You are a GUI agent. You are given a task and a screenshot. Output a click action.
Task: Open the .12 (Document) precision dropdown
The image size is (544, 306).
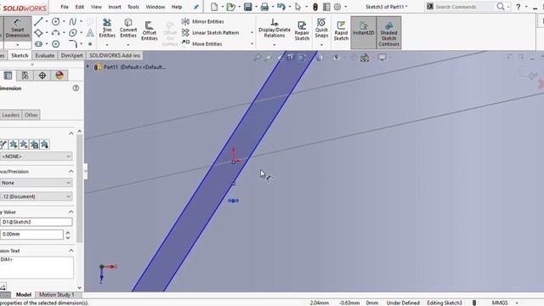pos(36,196)
